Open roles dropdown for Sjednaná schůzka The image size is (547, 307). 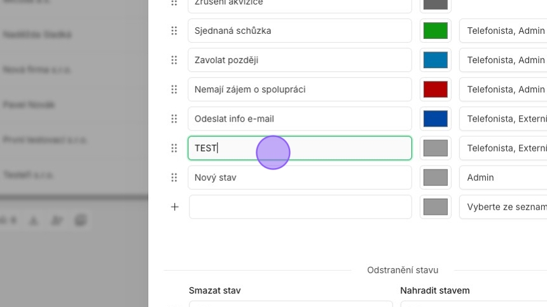tap(504, 31)
